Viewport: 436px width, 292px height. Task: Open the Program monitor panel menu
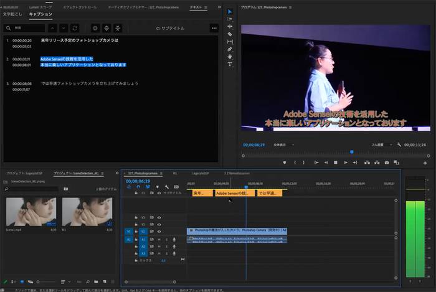tap(290, 7)
